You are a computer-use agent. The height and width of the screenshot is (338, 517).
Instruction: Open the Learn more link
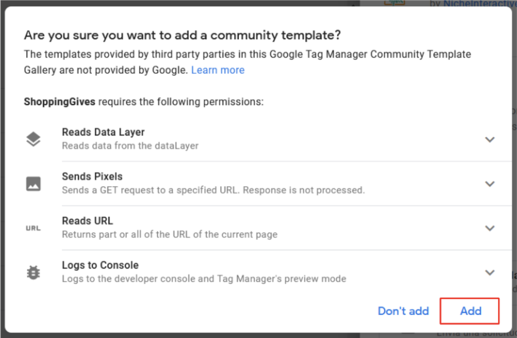coord(217,70)
